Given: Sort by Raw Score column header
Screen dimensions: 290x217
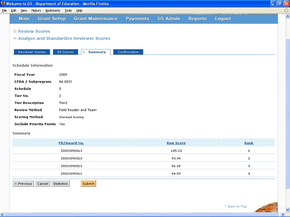Looking at the screenshot, I should 176,143.
